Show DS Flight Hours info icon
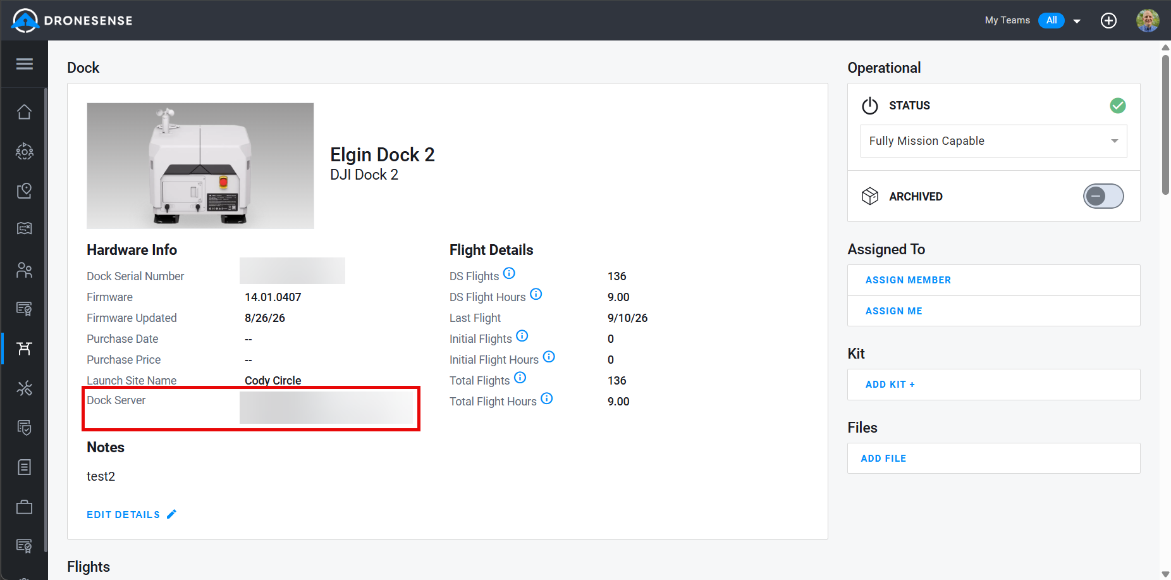The width and height of the screenshot is (1171, 580). (536, 294)
